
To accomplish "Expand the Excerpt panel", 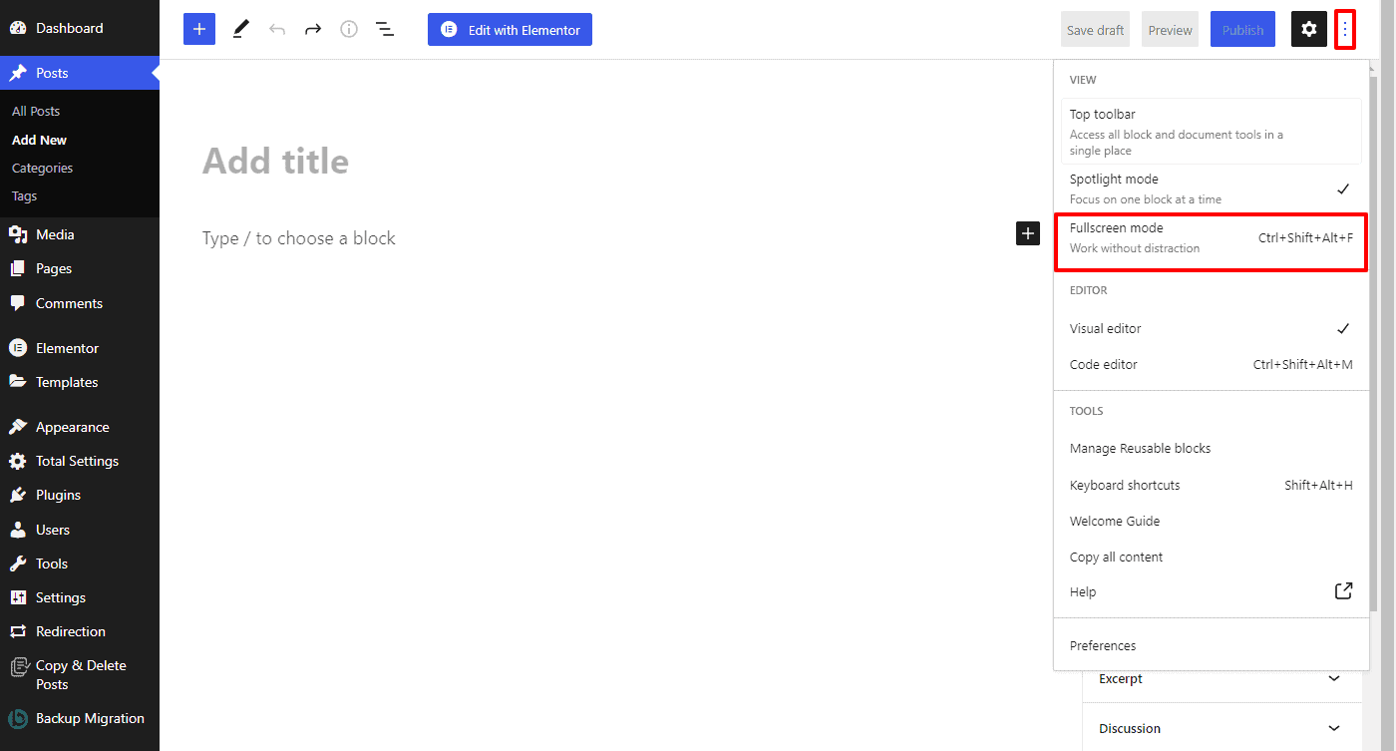I will [1221, 679].
